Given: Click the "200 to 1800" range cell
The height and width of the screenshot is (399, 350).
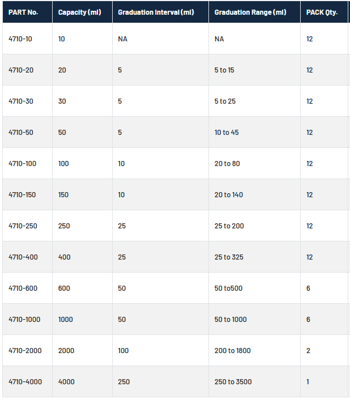Looking at the screenshot, I should [x=232, y=351].
